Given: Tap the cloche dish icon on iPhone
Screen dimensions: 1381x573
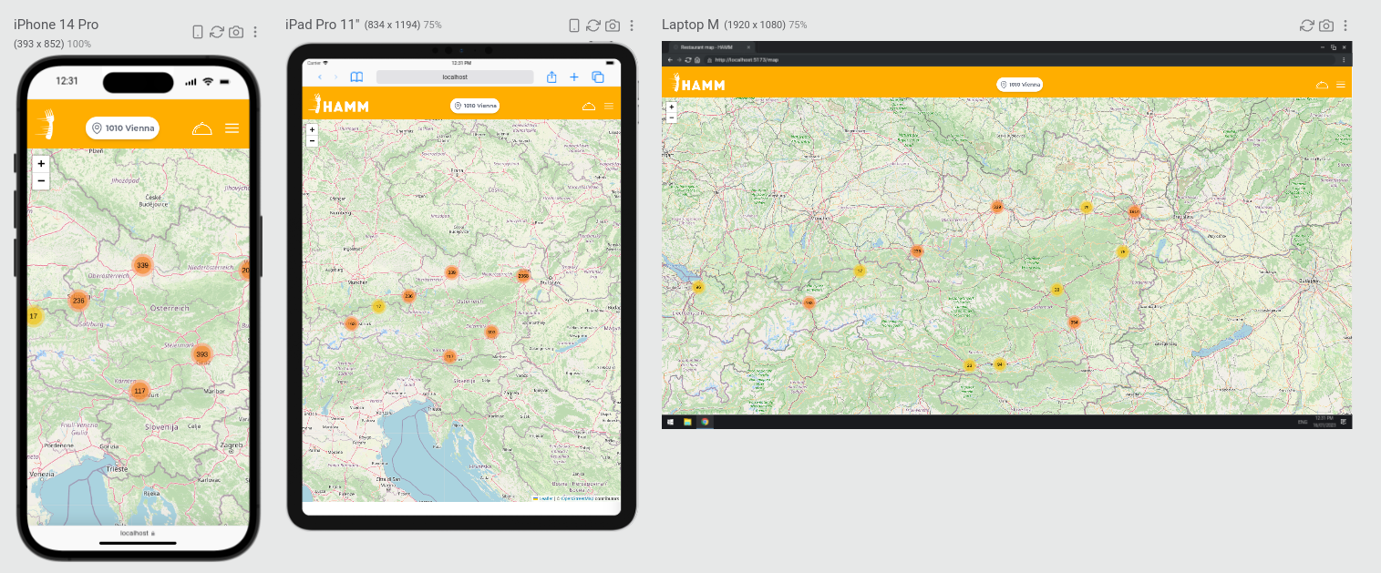Looking at the screenshot, I should (x=202, y=128).
